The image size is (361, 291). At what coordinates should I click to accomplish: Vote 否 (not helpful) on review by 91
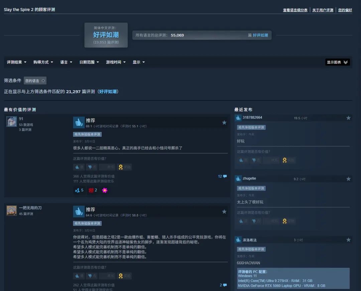[x=92, y=167]
